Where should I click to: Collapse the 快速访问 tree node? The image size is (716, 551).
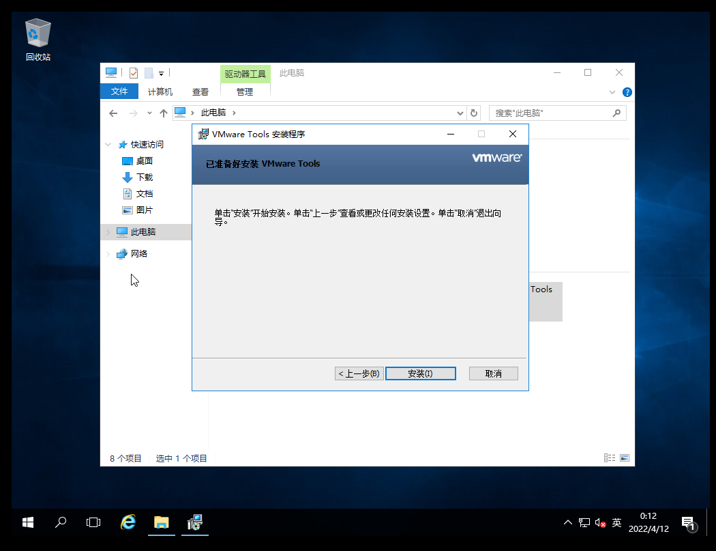click(108, 145)
